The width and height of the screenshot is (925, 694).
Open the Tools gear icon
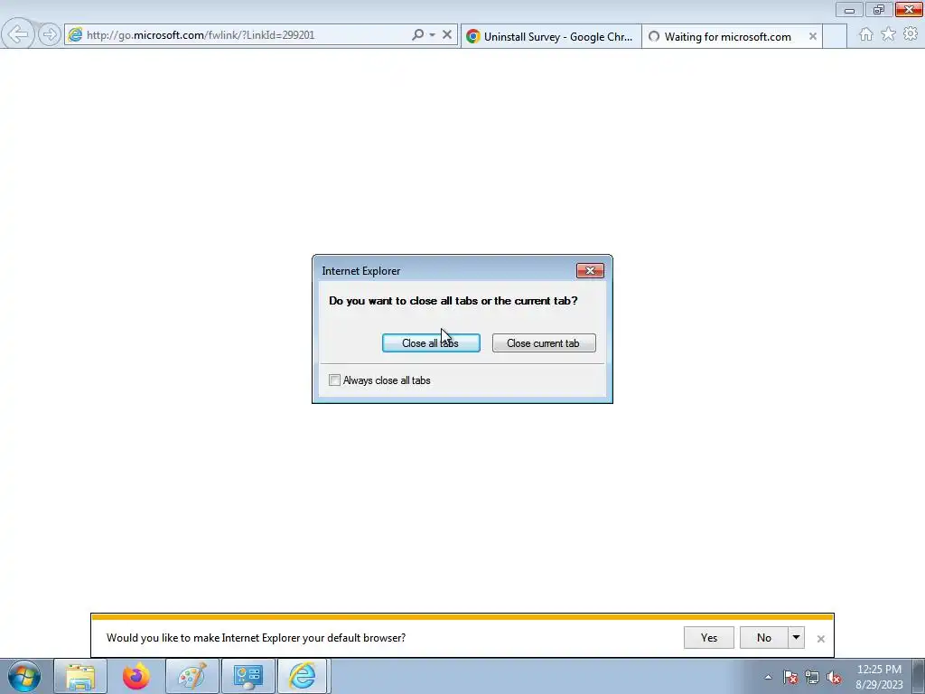click(x=911, y=34)
